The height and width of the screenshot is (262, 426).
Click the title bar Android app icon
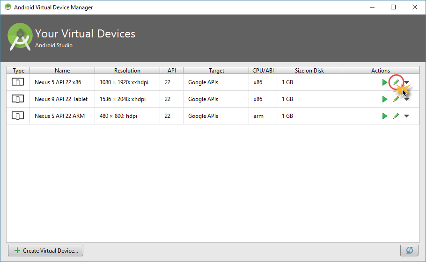point(8,7)
